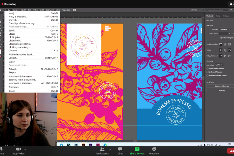This screenshot has height=156, width=234.
Task: Choose 'Uložit jako...' from the file menu
Action: pyautogui.click(x=15, y=37)
